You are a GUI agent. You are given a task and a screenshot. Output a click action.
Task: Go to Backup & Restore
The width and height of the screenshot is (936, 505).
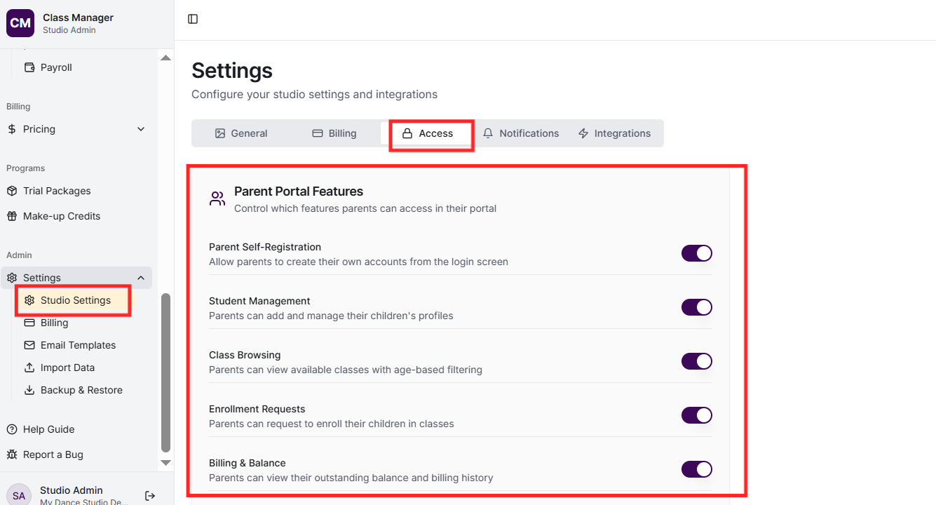tap(81, 390)
